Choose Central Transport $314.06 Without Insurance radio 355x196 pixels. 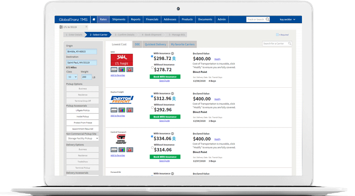152,147
